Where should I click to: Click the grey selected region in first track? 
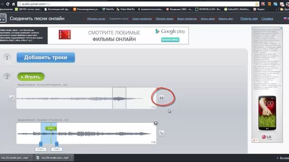click(119, 98)
